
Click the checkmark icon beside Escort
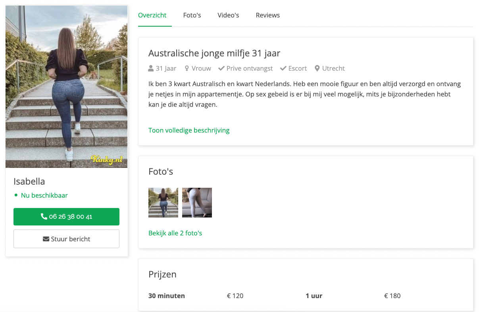(283, 68)
